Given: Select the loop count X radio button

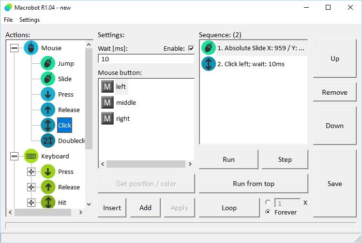Looking at the screenshot, I should click(268, 202).
